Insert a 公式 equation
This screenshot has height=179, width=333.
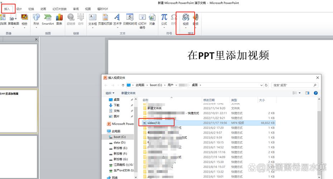pos(164,19)
